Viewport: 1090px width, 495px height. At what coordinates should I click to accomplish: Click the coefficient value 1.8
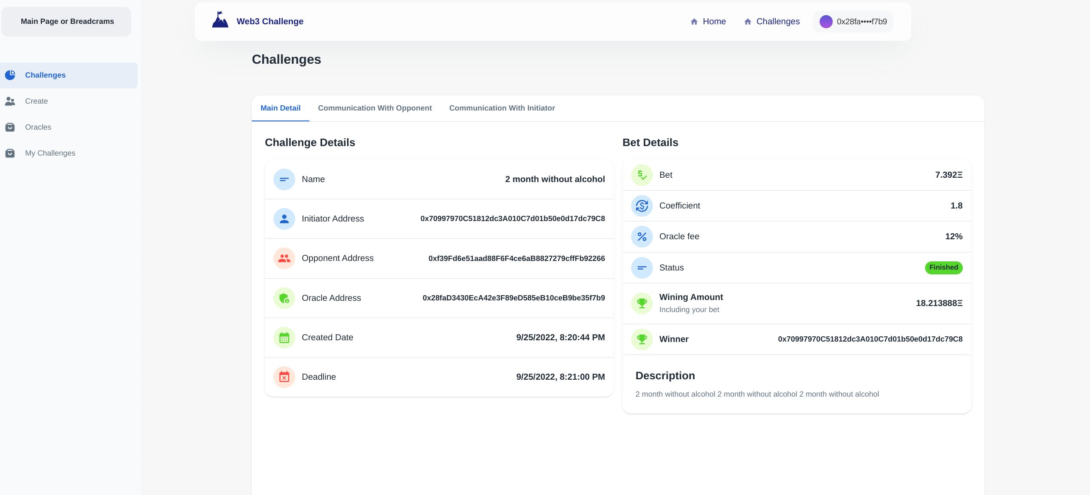956,205
